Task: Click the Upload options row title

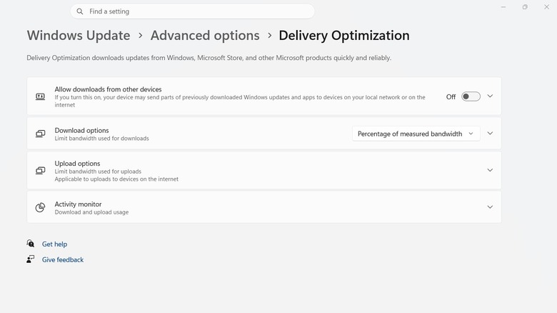Action: (x=77, y=164)
